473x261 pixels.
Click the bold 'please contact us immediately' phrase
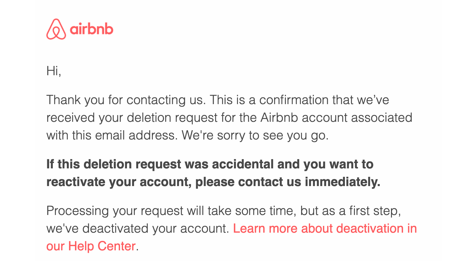[288, 182]
